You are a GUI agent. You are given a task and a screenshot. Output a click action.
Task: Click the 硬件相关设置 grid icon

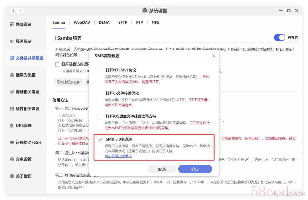pos(12,109)
